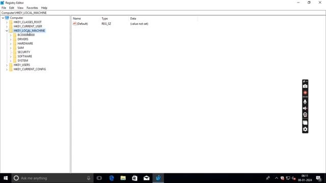This screenshot has width=326, height=183.
Task: Open the Windows Start menu
Action: pyautogui.click(x=6, y=178)
